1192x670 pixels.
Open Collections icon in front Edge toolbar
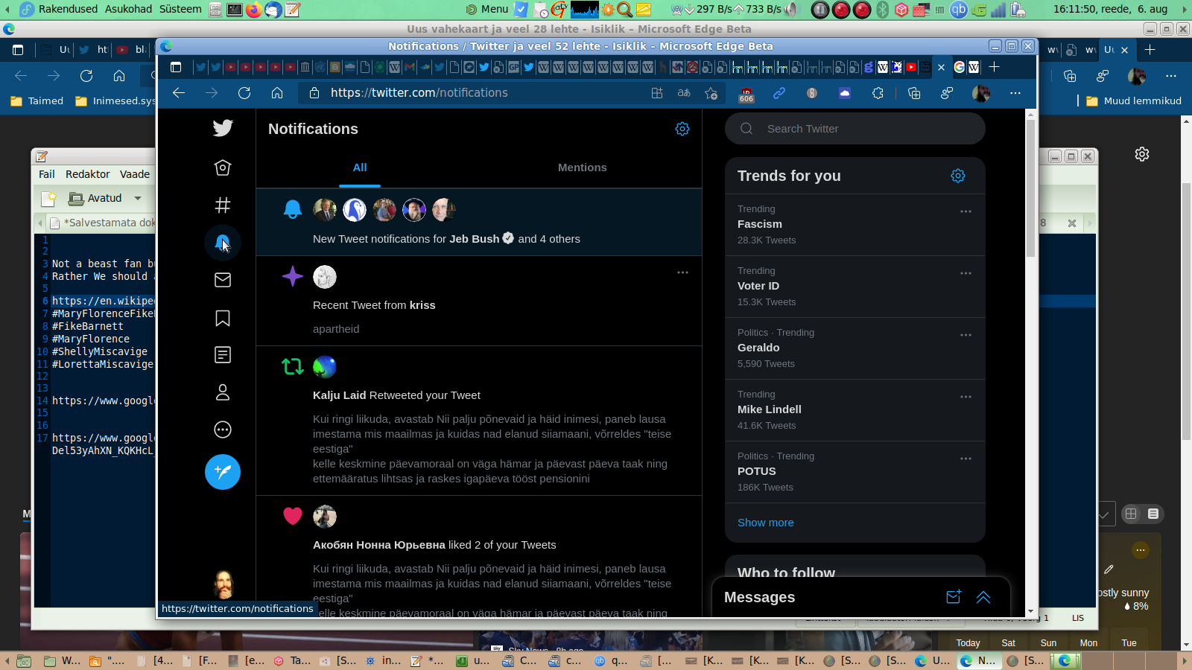[x=914, y=93]
